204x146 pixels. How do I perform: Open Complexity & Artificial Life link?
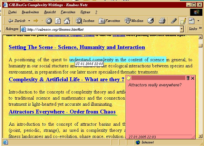tap(66, 80)
